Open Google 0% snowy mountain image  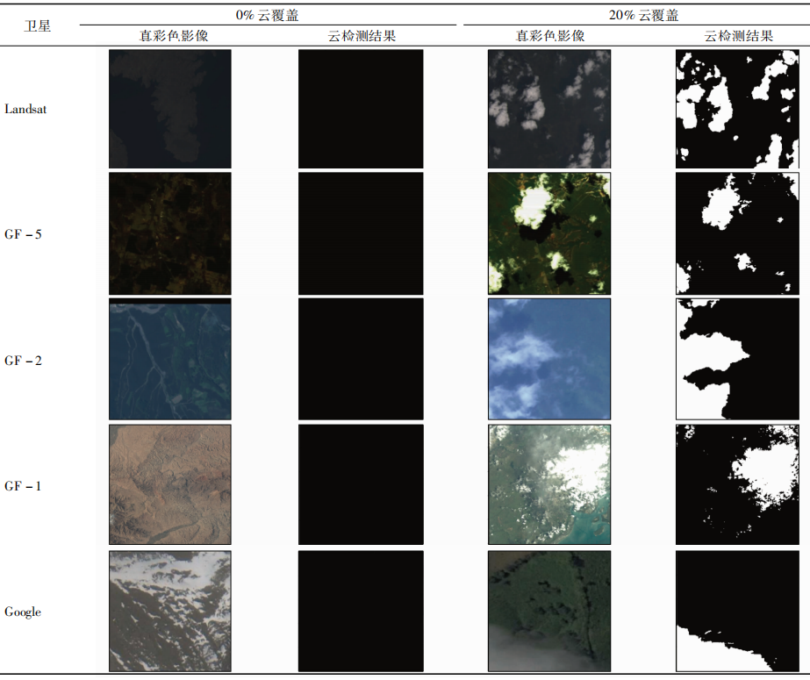point(170,611)
